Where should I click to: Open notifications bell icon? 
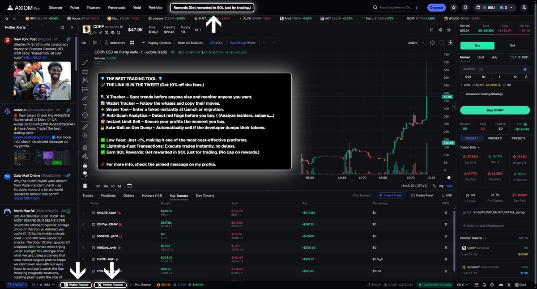pyautogui.click(x=465, y=8)
